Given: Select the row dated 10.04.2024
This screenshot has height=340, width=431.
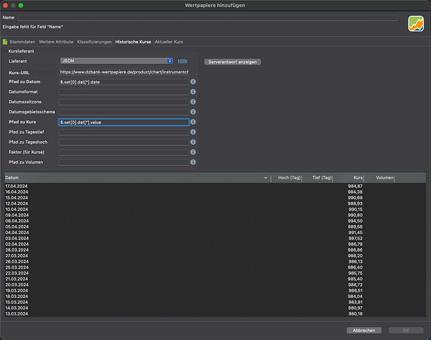Looking at the screenshot, I should coord(215,209).
